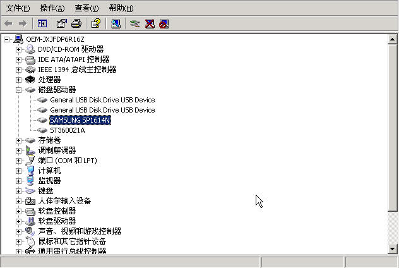Select the ST360021A disk entry
Viewport: 399px width, 268px height.
68,130
